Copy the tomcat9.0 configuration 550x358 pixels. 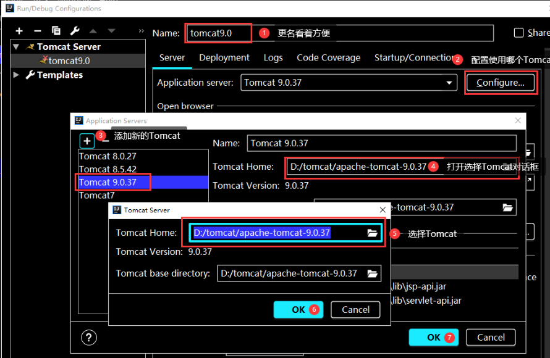point(55,30)
